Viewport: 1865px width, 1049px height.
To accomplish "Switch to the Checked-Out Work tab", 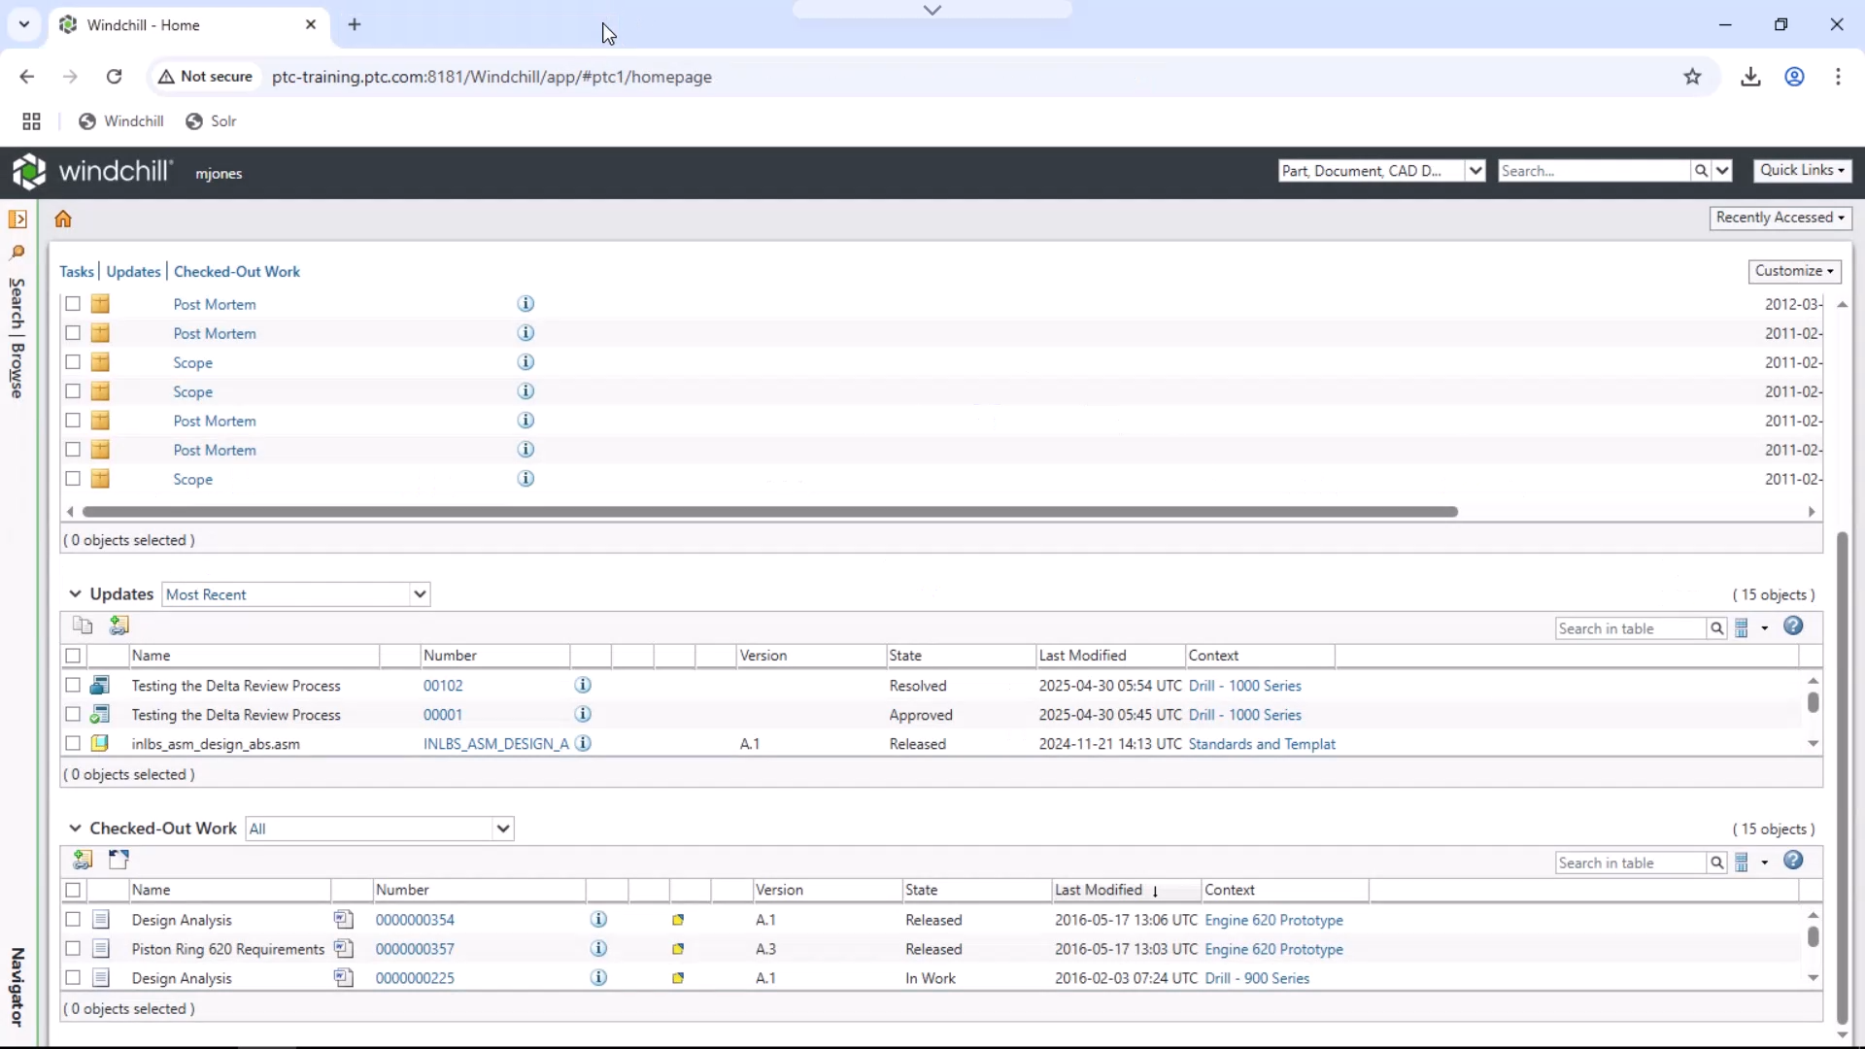I will 237,272.
